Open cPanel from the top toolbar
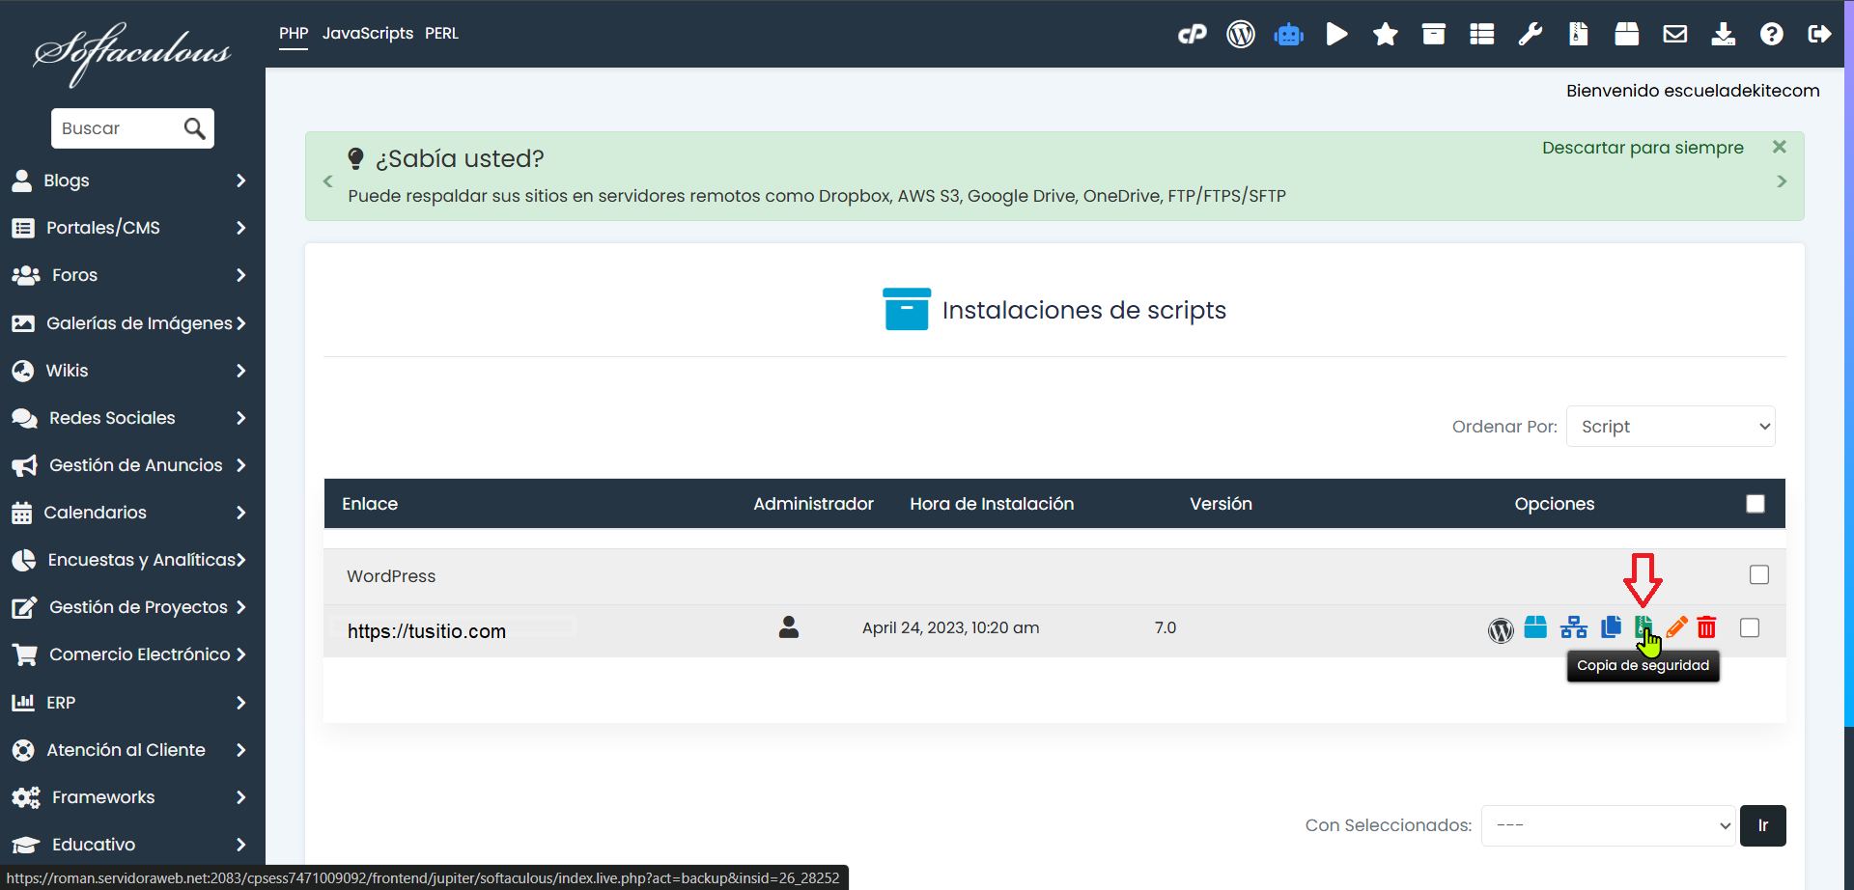Viewport: 1854px width, 890px height. 1193,35
